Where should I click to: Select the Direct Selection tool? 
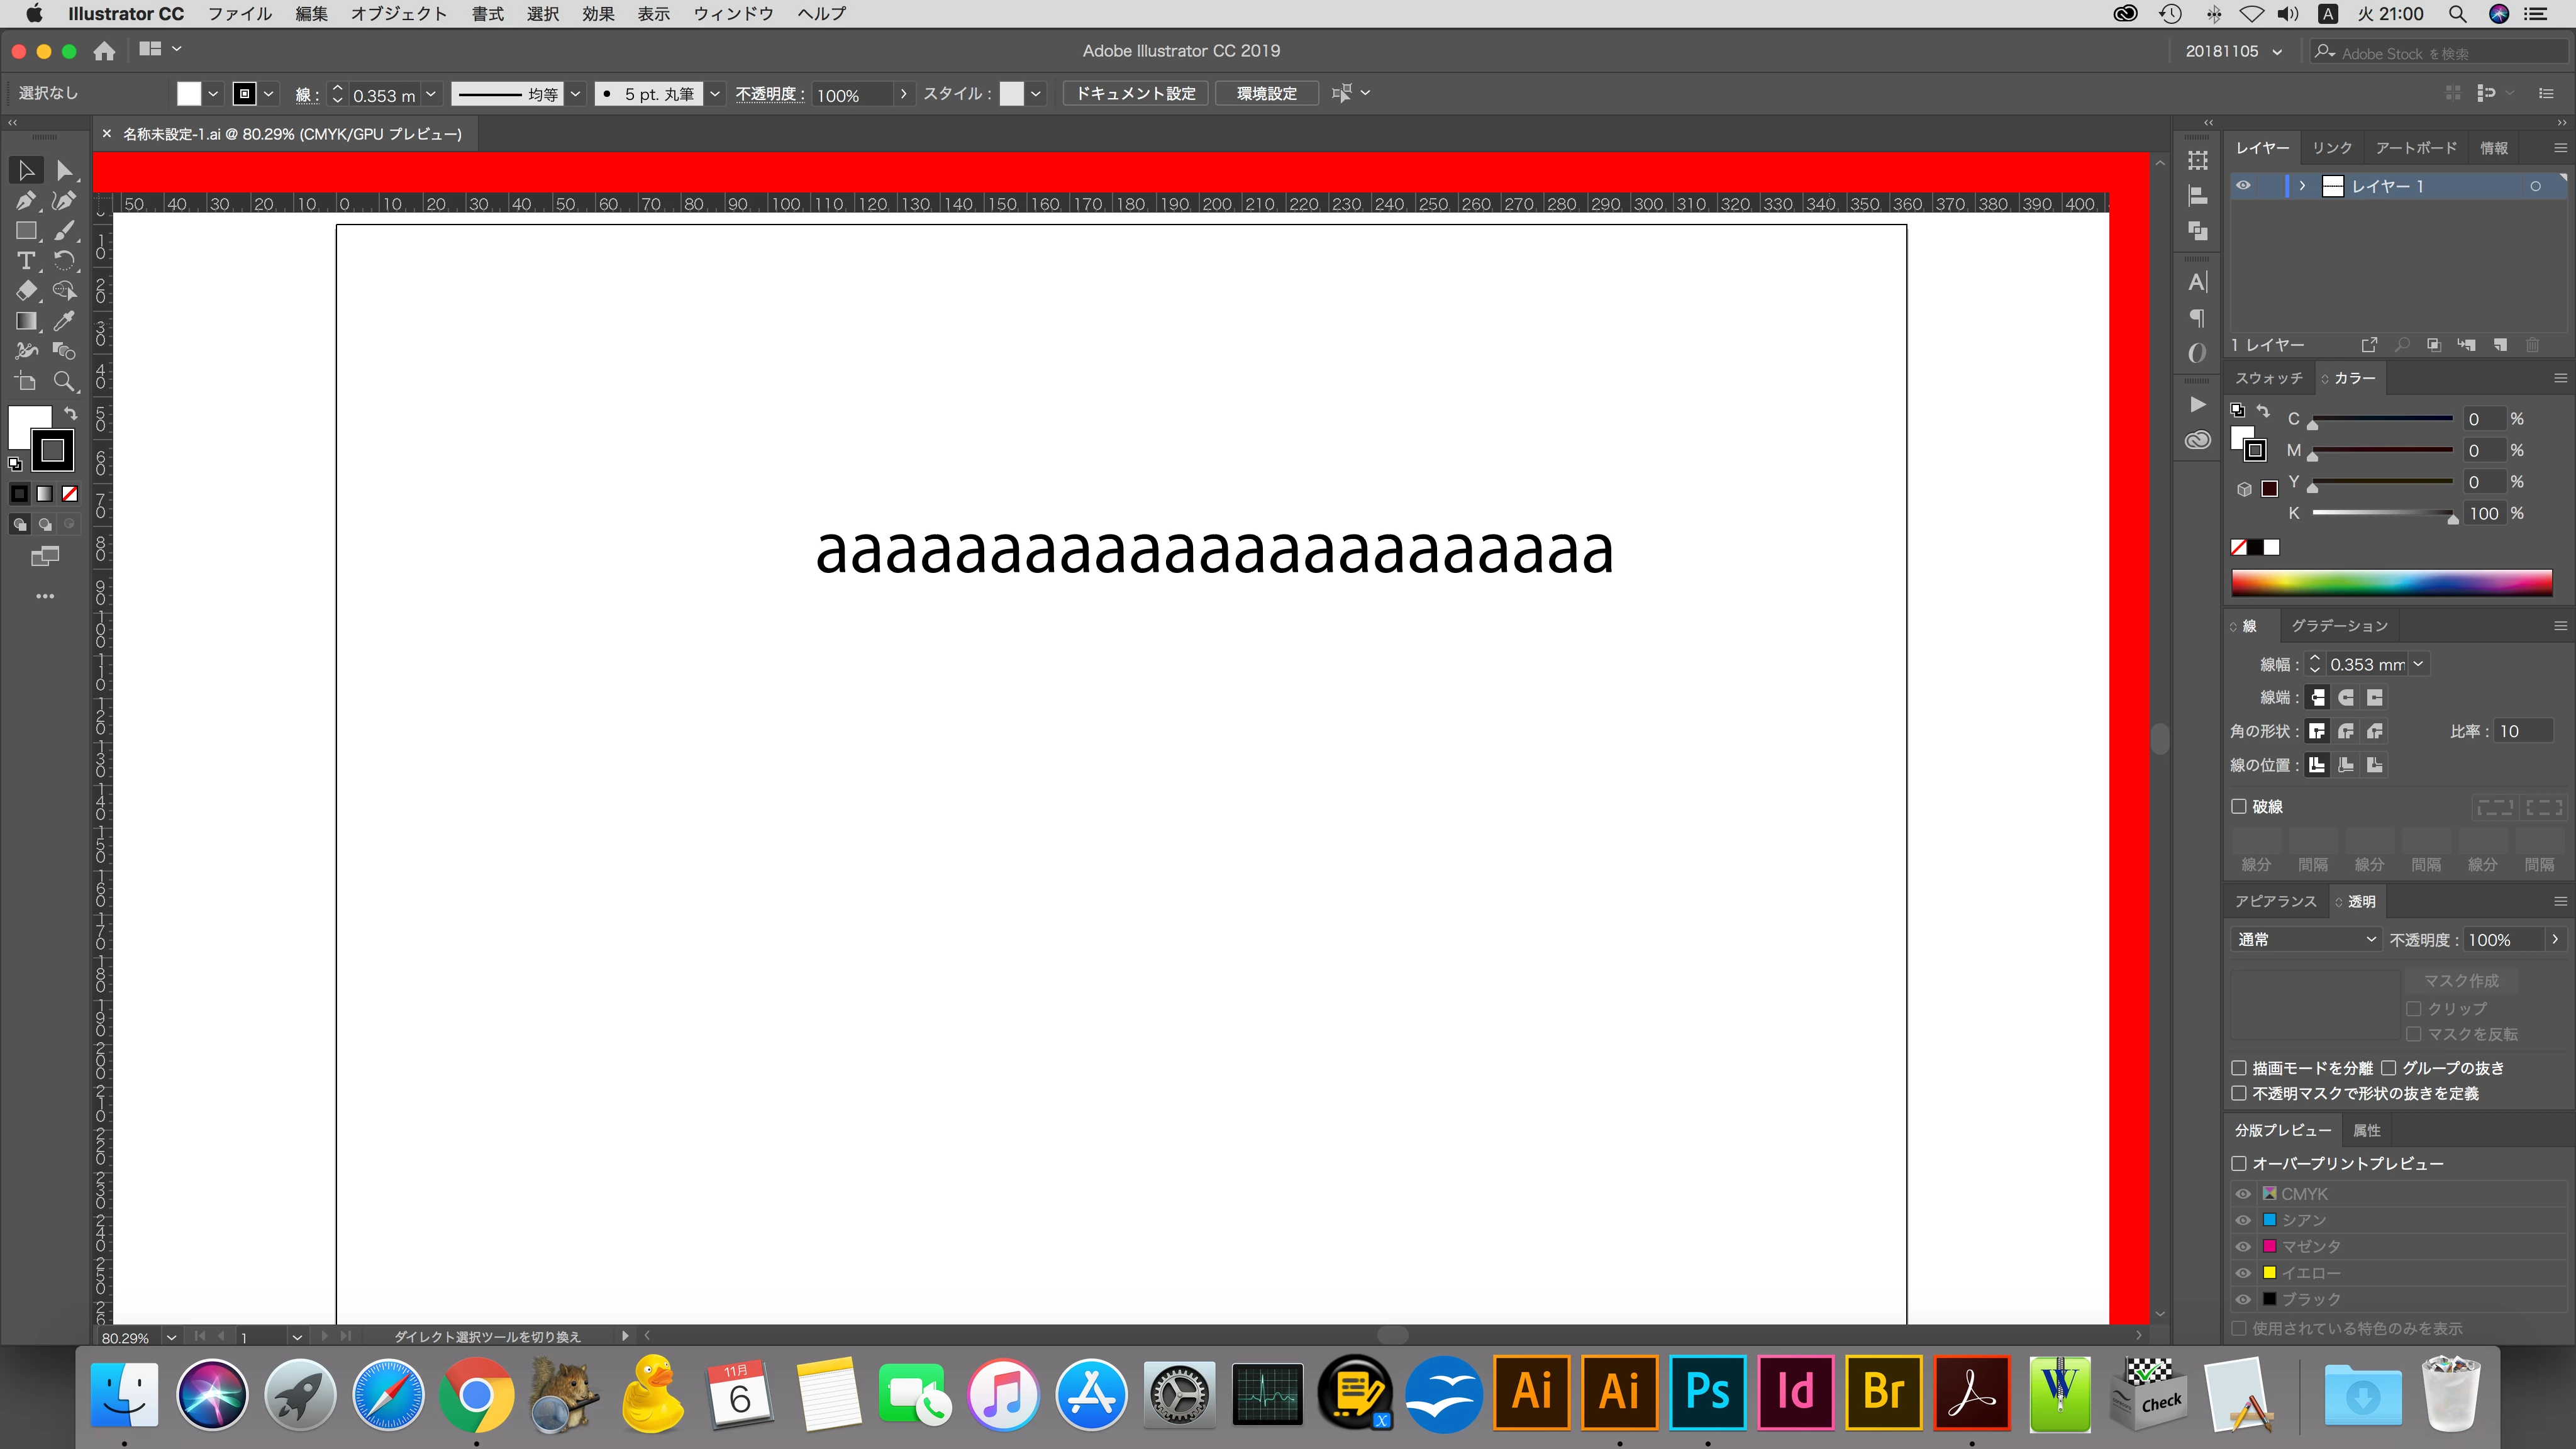[x=64, y=171]
